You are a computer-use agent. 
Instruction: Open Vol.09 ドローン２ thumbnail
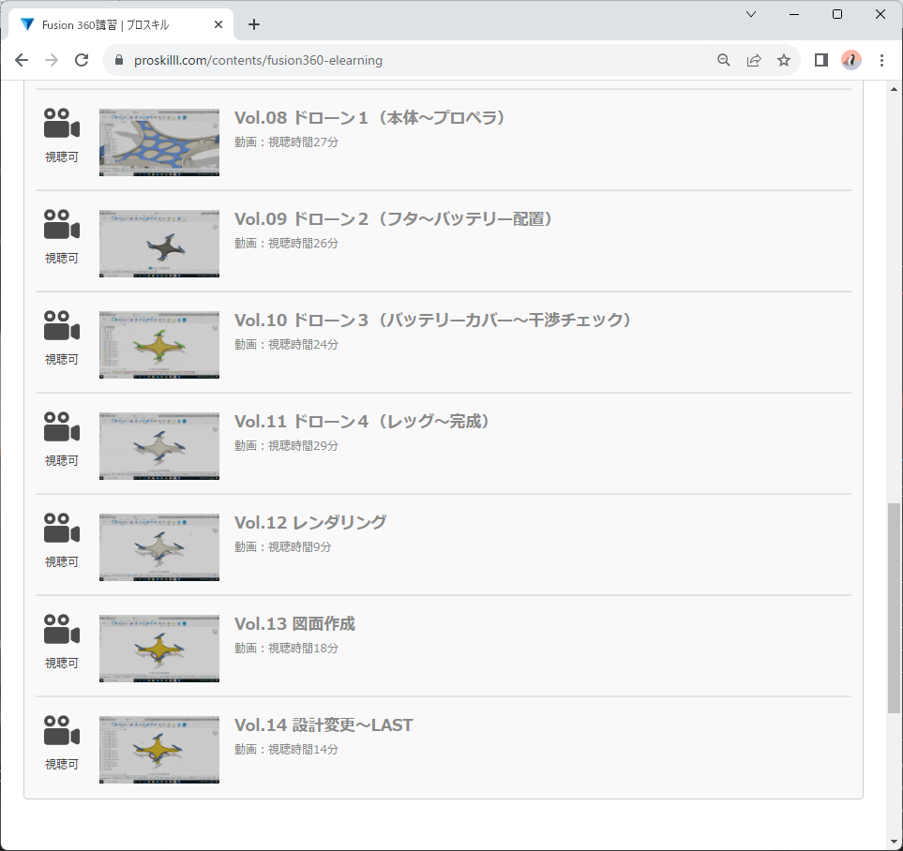pos(159,244)
